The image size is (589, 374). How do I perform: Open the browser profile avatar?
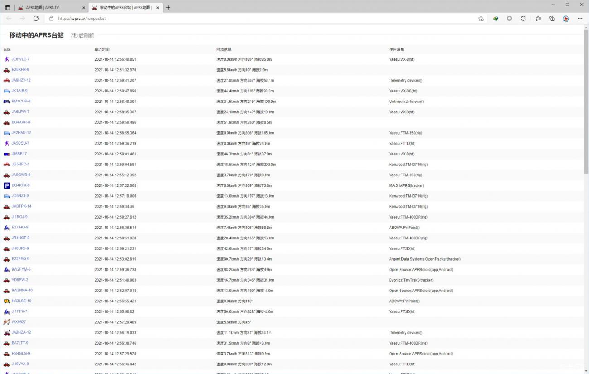pos(565,19)
